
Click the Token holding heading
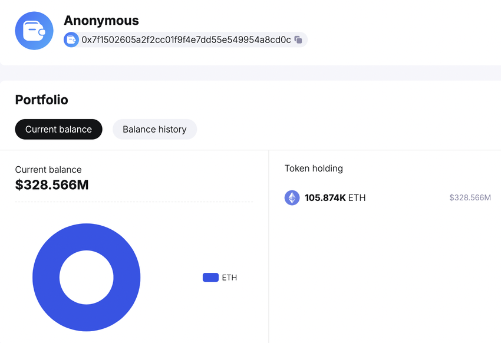point(314,169)
